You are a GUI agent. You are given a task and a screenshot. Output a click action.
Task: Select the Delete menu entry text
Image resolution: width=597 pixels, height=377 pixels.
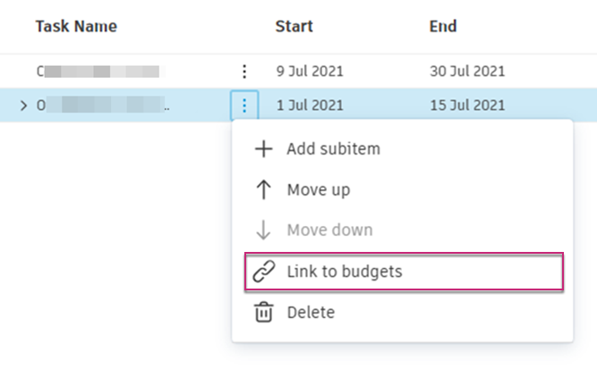click(311, 313)
